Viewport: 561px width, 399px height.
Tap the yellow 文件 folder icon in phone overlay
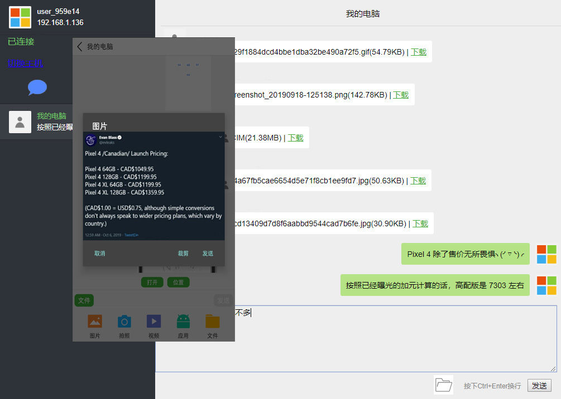click(213, 321)
